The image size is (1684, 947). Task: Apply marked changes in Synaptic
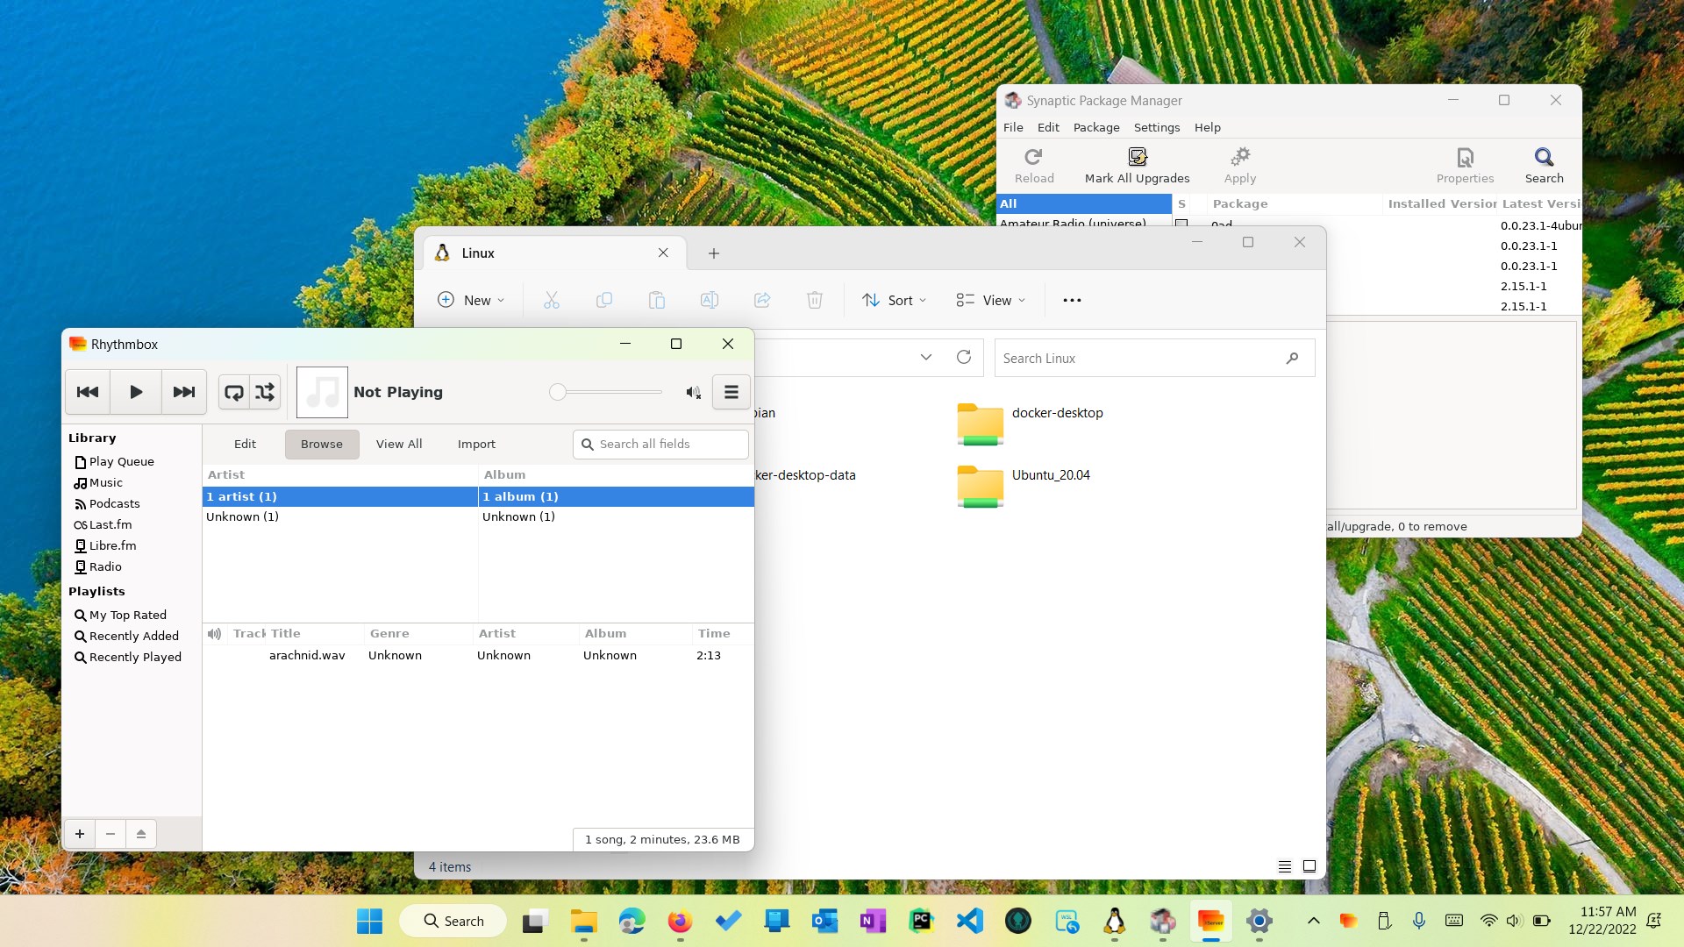(1239, 166)
